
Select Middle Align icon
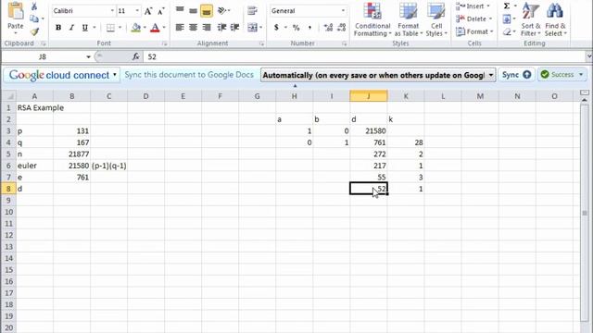[x=193, y=10]
